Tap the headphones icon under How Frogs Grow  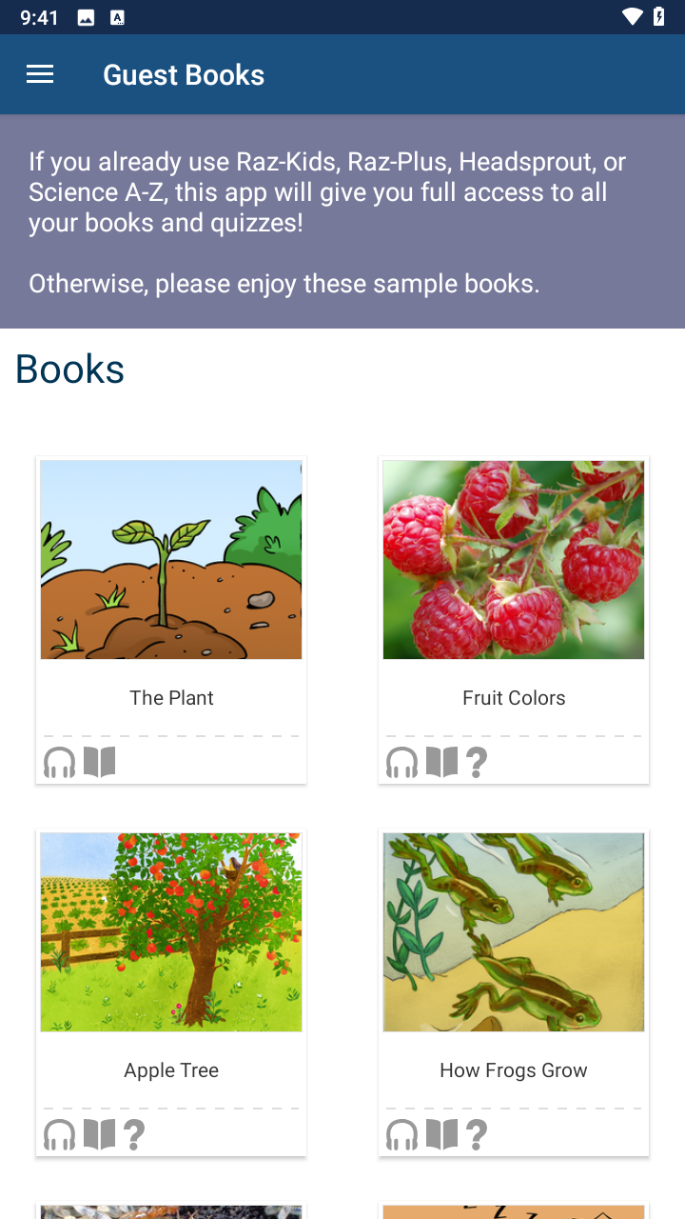click(401, 1135)
